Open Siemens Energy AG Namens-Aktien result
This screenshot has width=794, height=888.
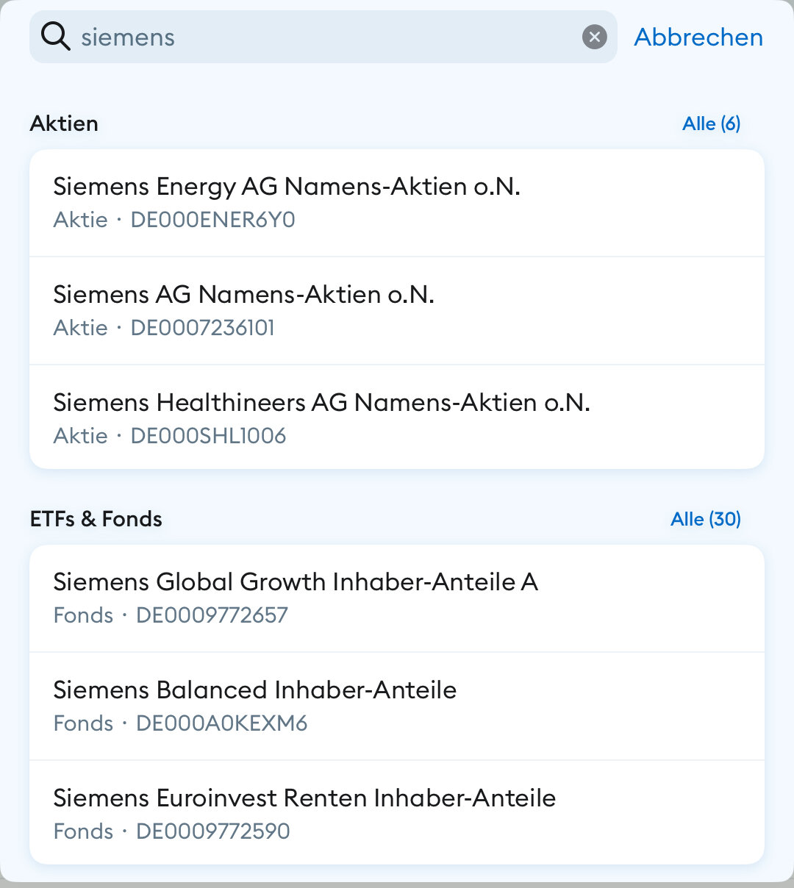pyautogui.click(x=287, y=187)
